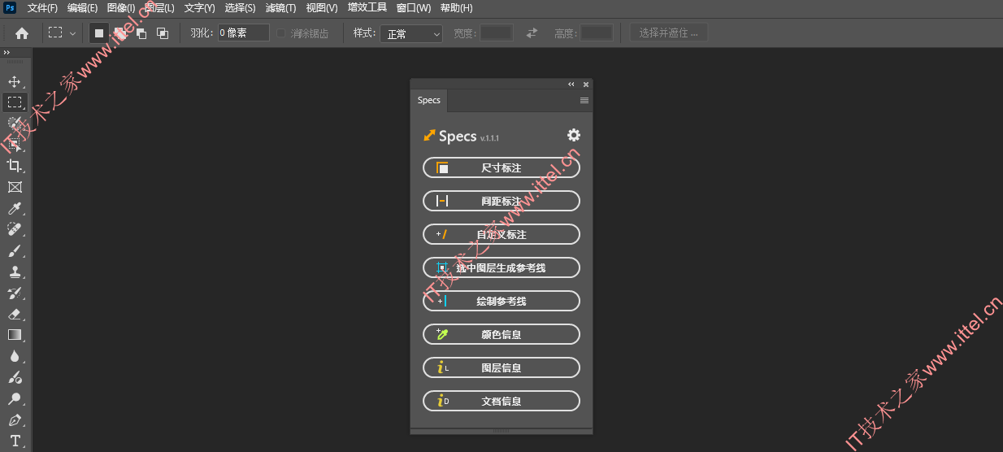
Task: Click the 羽化 feather input field
Action: tap(243, 33)
